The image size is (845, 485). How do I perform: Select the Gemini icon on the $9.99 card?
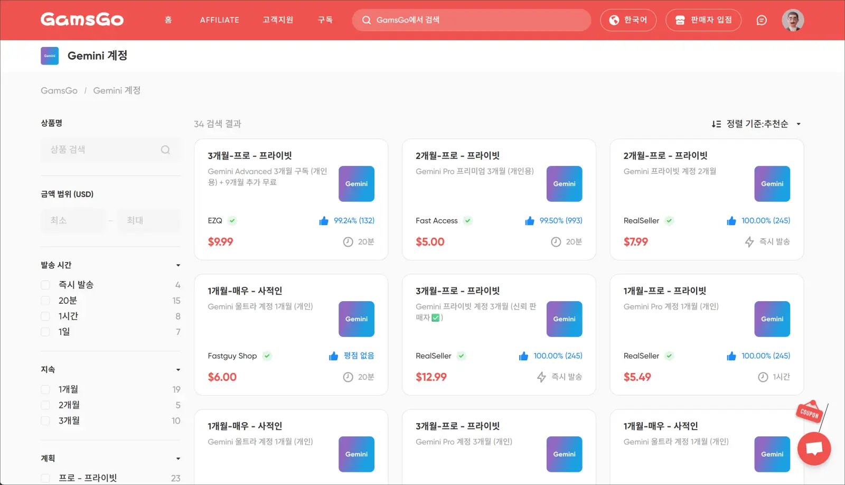(x=356, y=184)
